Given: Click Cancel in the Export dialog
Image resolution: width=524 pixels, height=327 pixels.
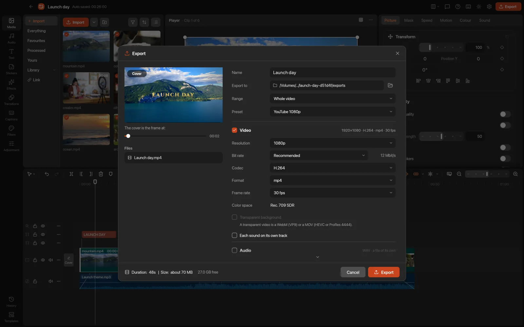Looking at the screenshot, I should point(353,272).
